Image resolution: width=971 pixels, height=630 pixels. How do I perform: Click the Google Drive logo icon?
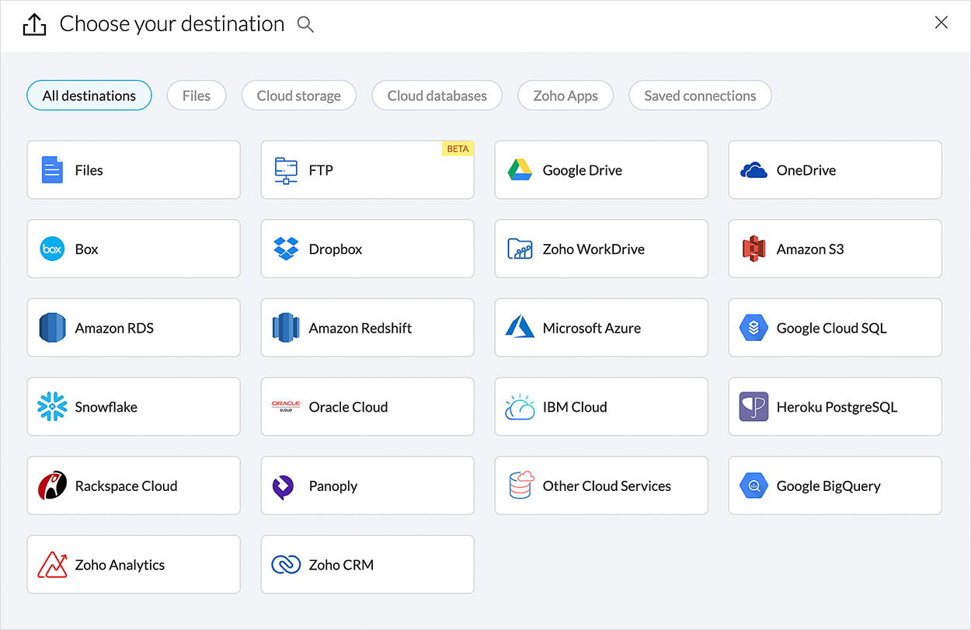(519, 170)
